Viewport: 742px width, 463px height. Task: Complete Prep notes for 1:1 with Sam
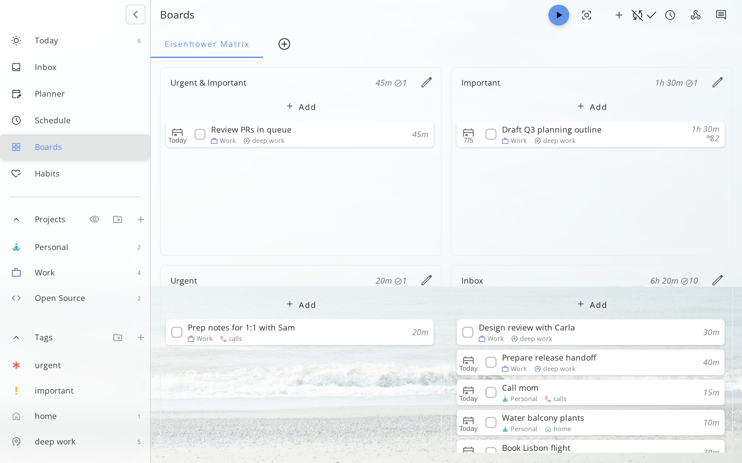tap(177, 332)
